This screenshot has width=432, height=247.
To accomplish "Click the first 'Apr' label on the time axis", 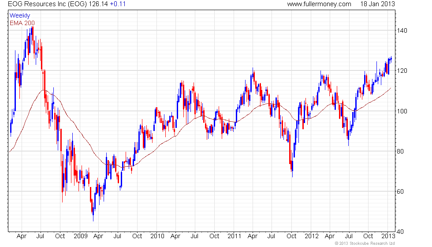I will (x=22, y=236).
